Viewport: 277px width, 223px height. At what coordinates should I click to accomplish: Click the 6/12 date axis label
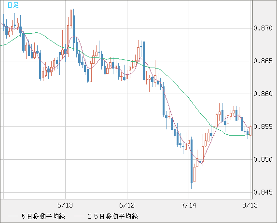[x=127, y=205]
